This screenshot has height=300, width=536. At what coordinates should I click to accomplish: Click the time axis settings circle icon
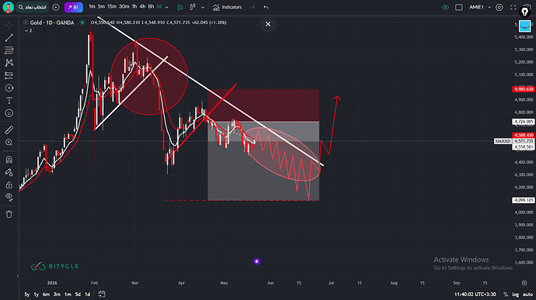click(x=524, y=283)
